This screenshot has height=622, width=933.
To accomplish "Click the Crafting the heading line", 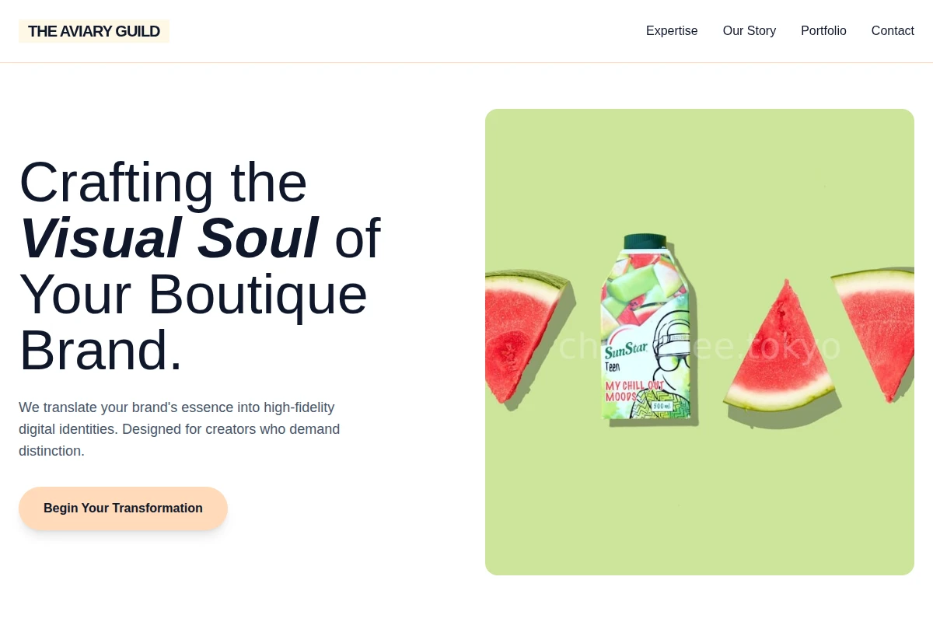I will point(163,182).
